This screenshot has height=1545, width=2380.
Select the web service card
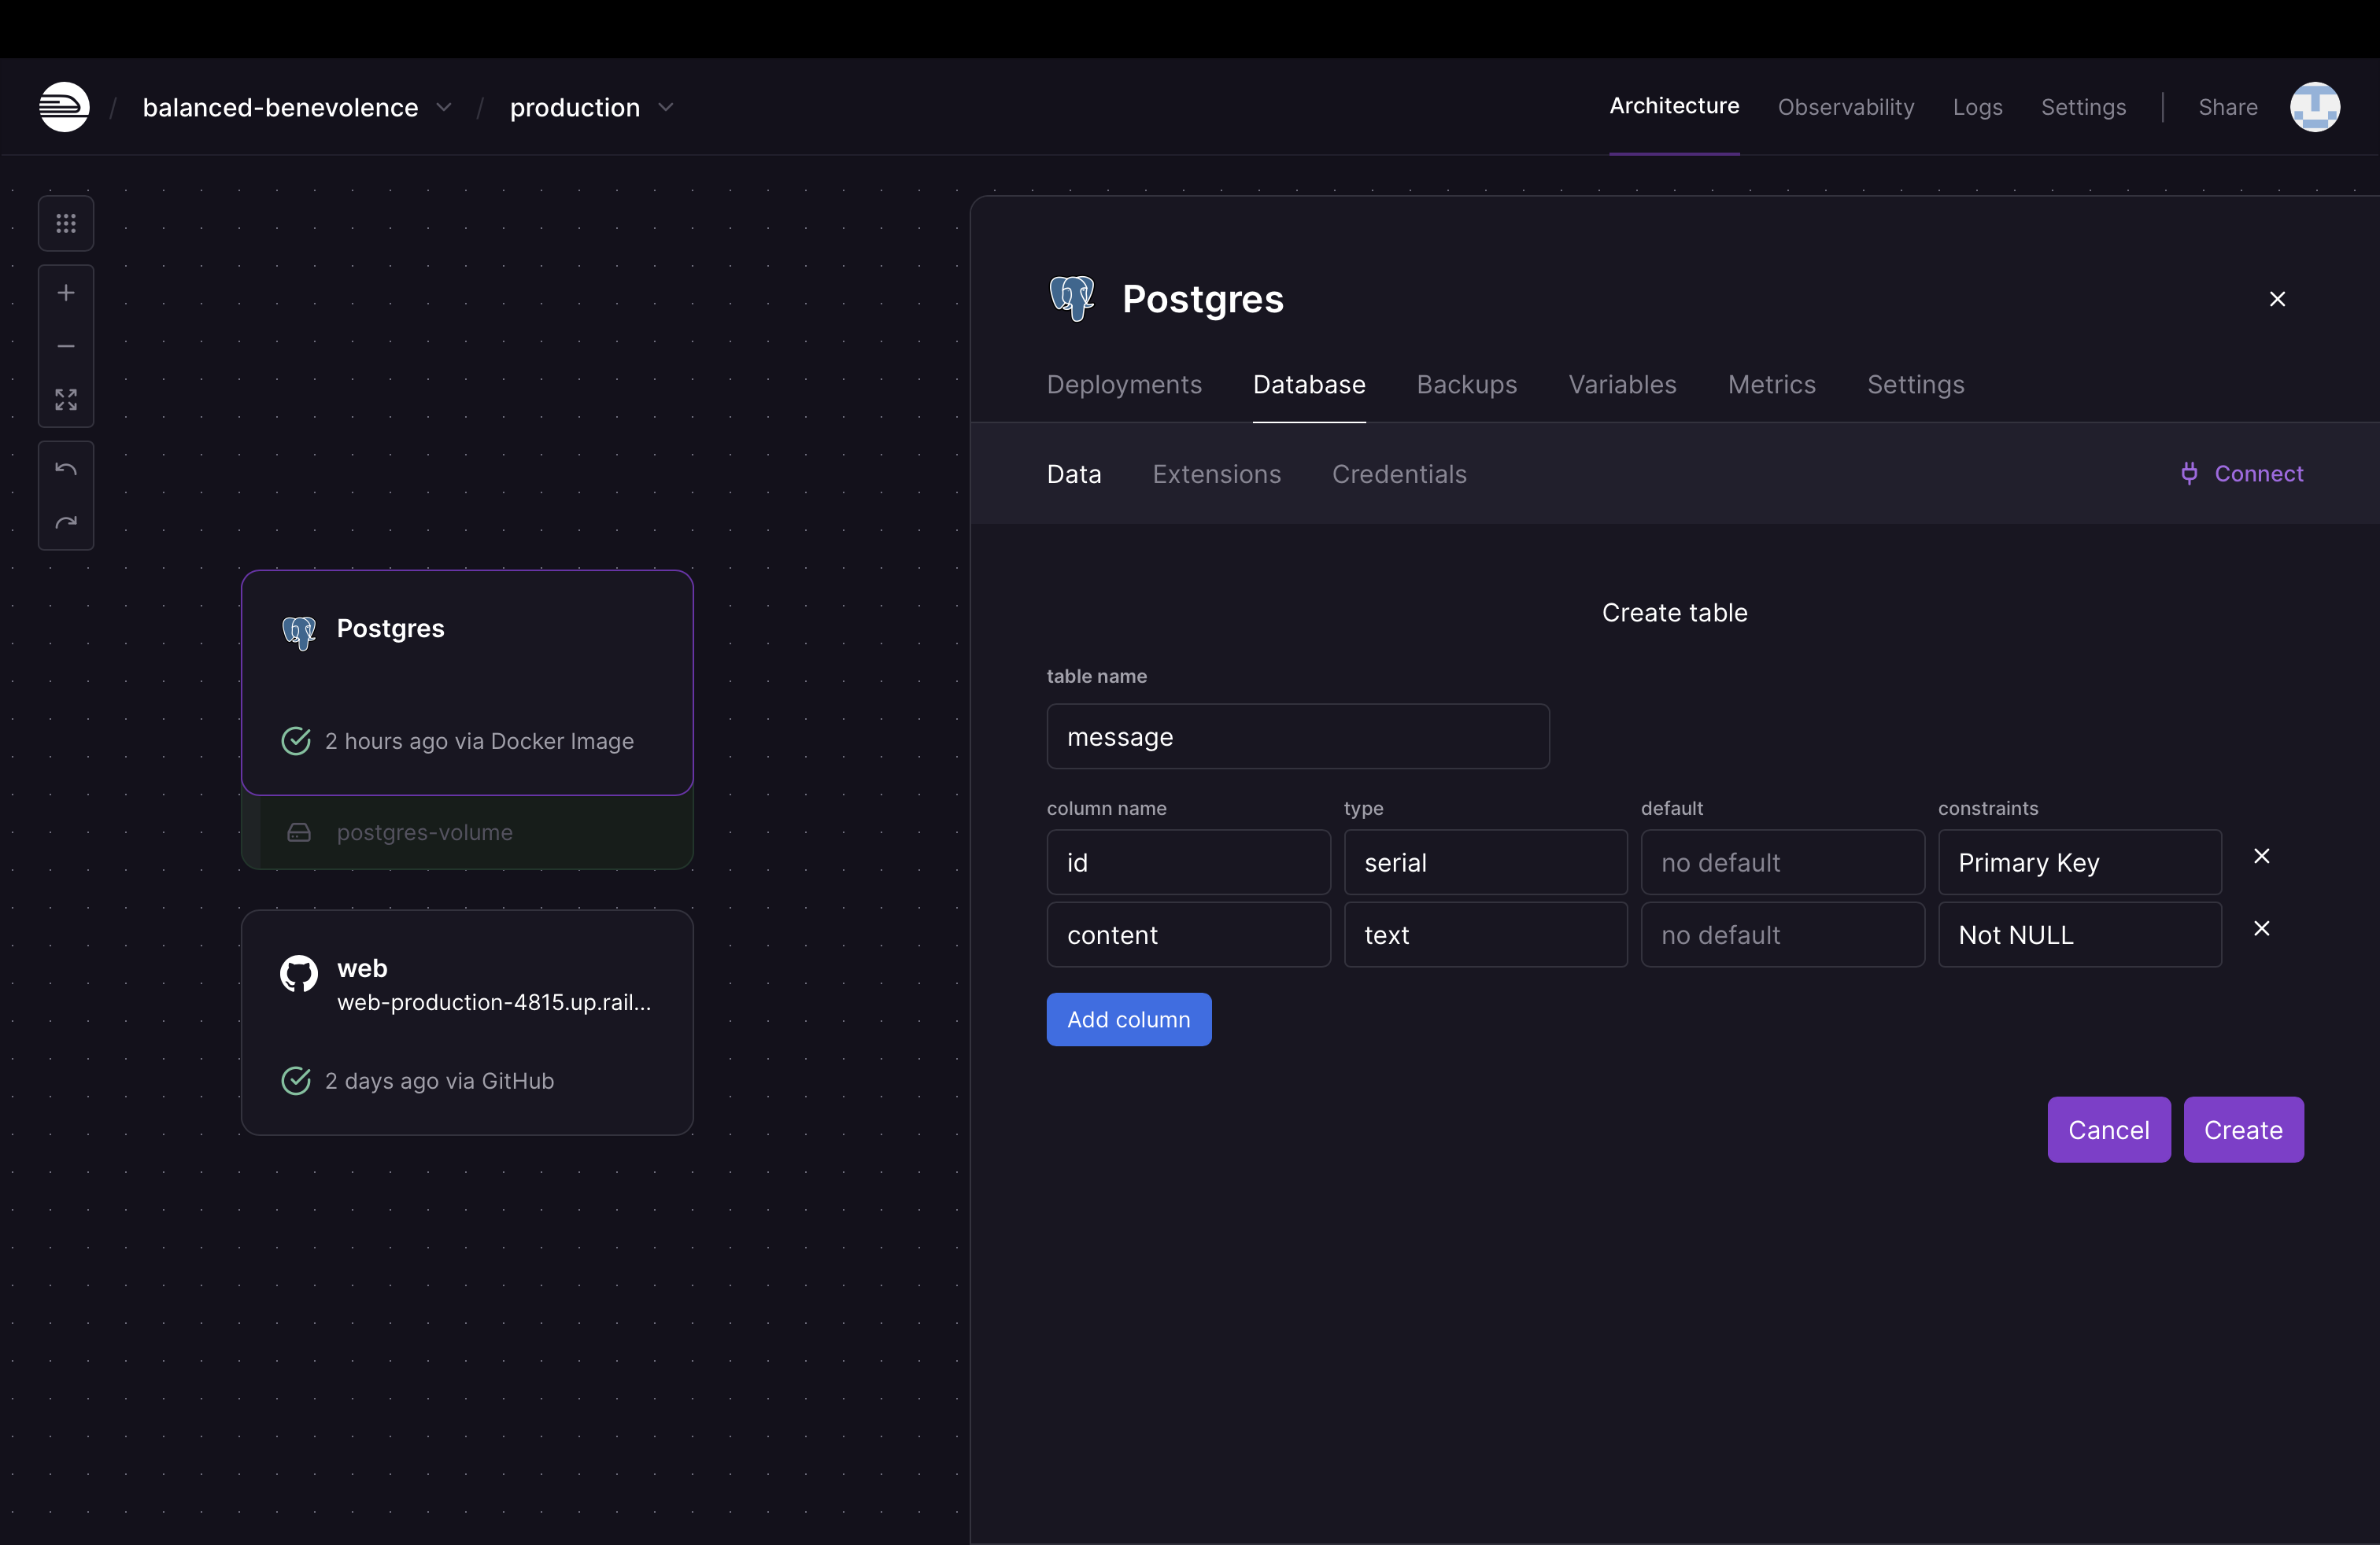tap(467, 1021)
